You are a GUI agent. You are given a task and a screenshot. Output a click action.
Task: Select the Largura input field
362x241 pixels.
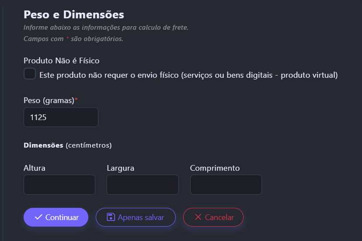coord(143,185)
